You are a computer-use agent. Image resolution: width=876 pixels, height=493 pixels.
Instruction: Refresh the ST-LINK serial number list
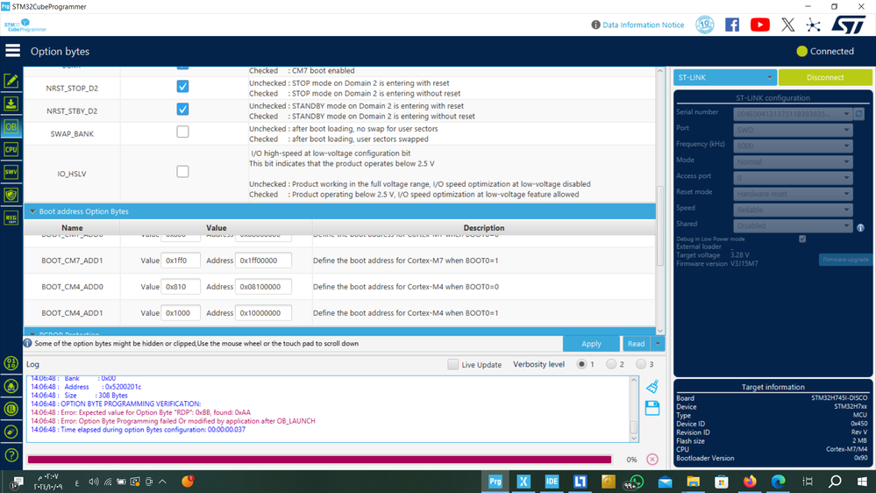(859, 114)
